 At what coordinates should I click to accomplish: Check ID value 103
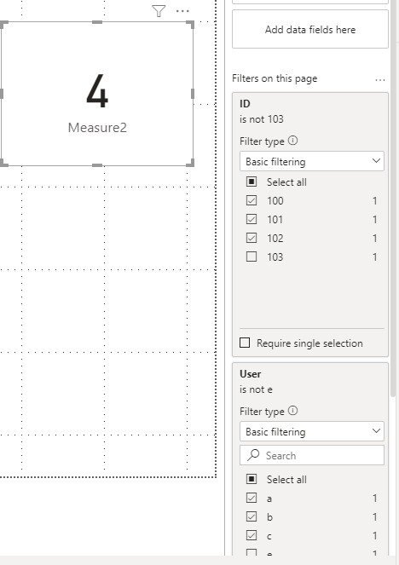point(252,257)
